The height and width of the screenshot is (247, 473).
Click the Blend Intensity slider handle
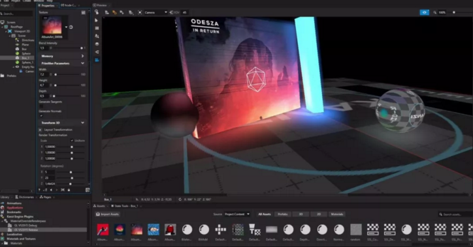(x=82, y=48)
